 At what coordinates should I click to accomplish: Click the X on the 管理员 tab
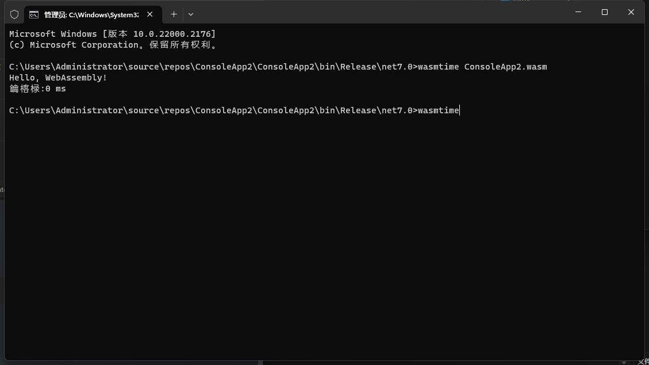click(x=150, y=14)
